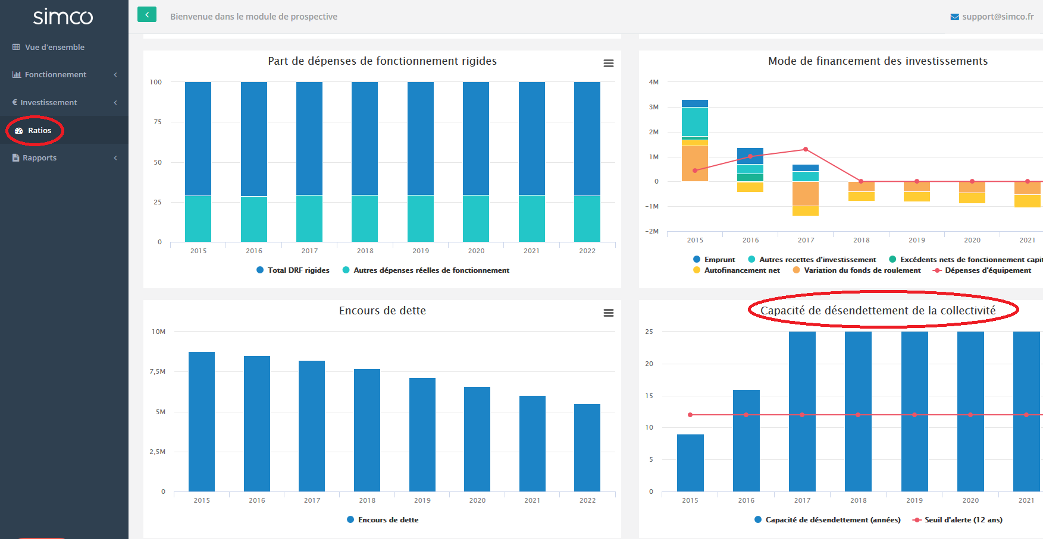
Task: Expand the Investissement sidebar chevron
Action: tap(115, 103)
